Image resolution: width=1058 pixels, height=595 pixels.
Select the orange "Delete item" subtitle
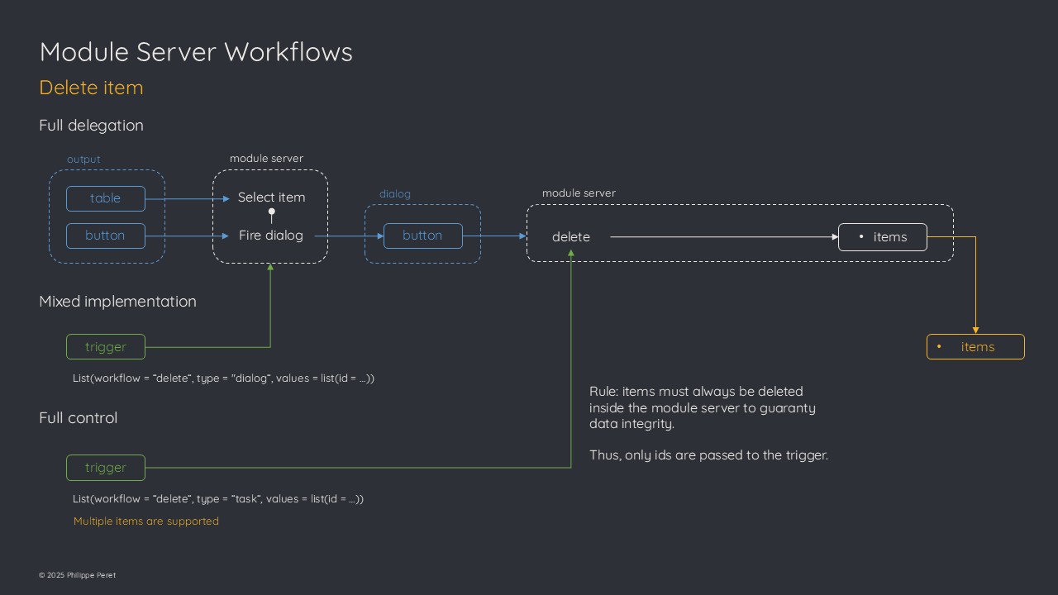pyautogui.click(x=91, y=88)
